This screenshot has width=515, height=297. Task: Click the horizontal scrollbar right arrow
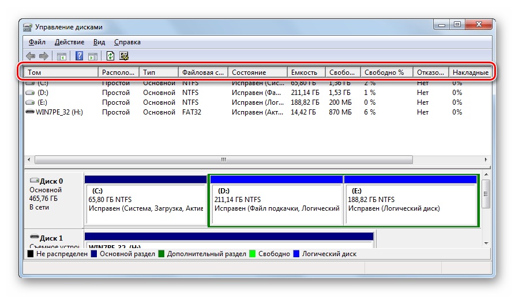(486, 159)
